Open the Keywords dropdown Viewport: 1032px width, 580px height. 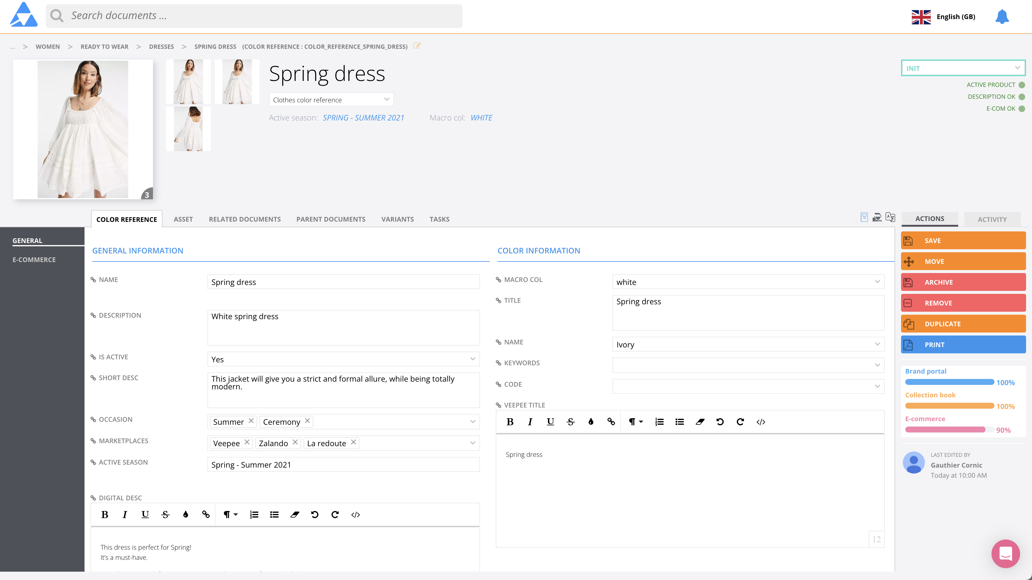click(x=748, y=365)
